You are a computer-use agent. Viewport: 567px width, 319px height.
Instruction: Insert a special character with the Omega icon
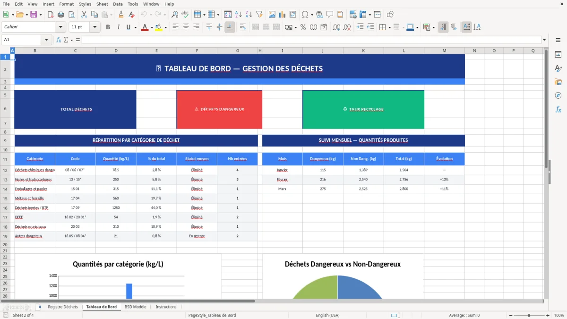pos(306,14)
